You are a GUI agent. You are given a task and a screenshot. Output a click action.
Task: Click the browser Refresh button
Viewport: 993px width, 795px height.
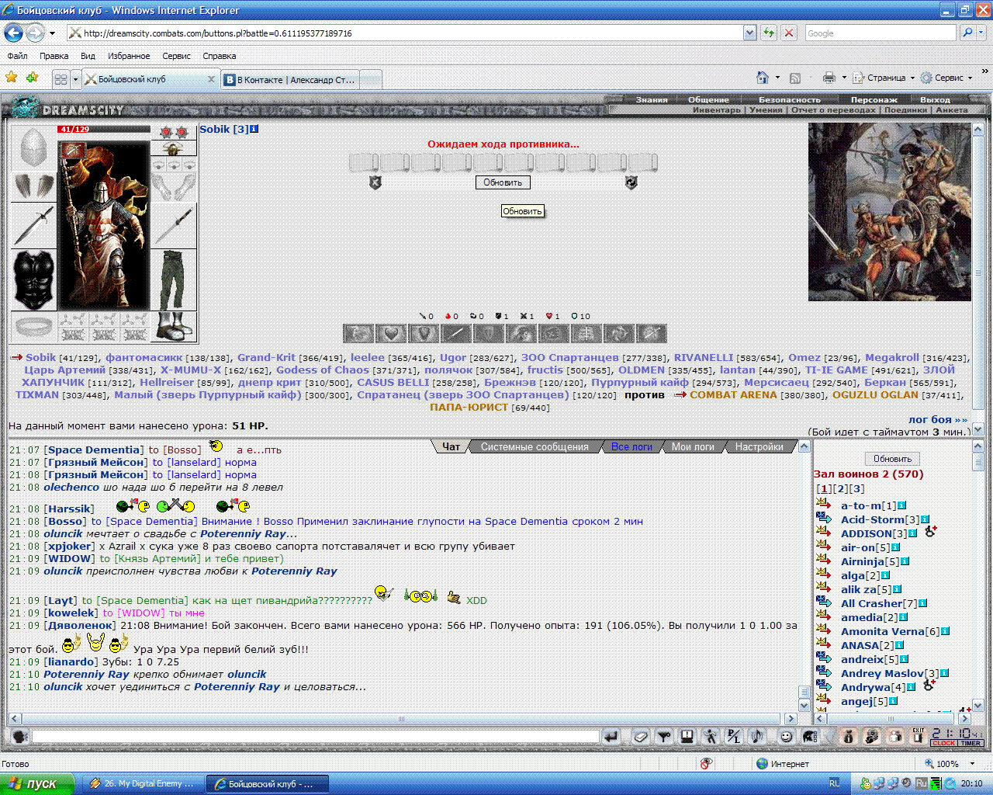tap(768, 33)
